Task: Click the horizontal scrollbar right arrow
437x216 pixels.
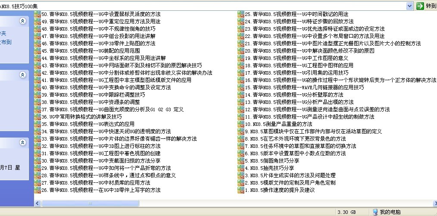Action: 435,203
